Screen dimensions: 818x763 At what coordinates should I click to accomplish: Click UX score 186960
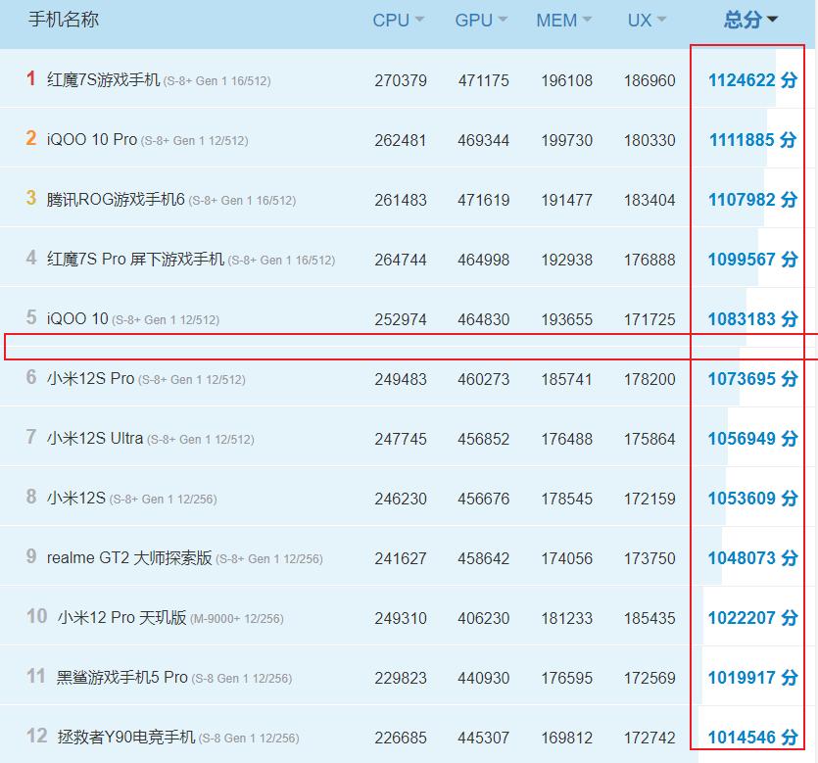650,81
